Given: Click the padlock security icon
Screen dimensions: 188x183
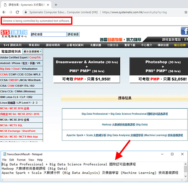Looking at the screenshot, I should tap(26, 12).
